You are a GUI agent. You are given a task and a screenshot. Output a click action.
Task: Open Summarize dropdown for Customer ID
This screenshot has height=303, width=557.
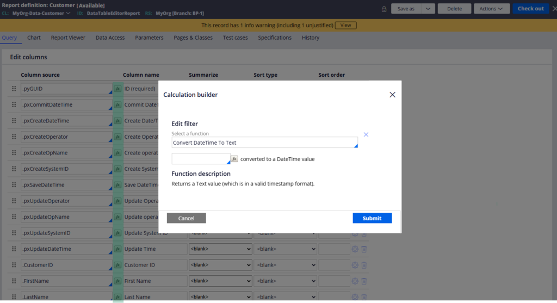point(220,265)
